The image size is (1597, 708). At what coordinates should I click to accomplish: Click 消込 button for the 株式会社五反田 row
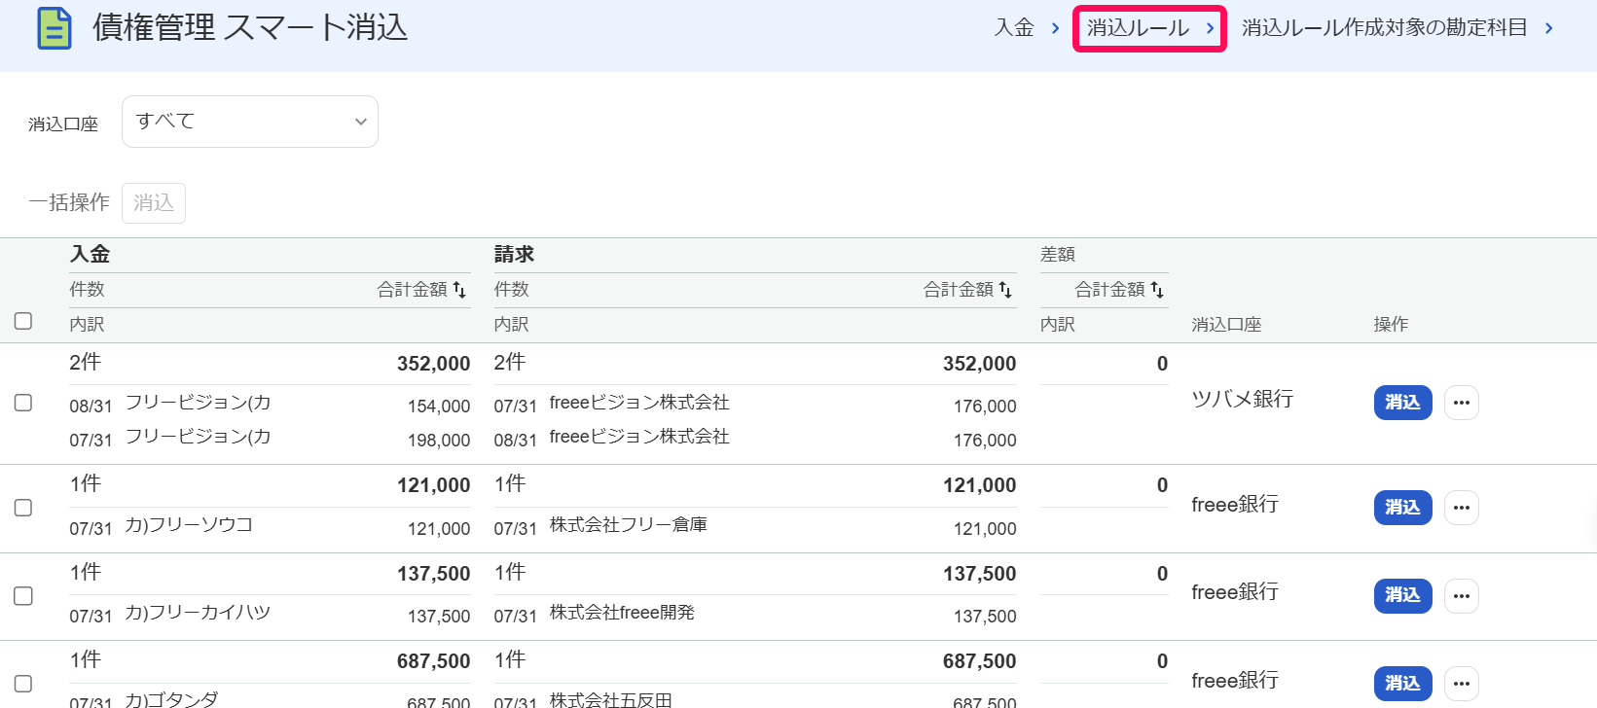(x=1402, y=683)
